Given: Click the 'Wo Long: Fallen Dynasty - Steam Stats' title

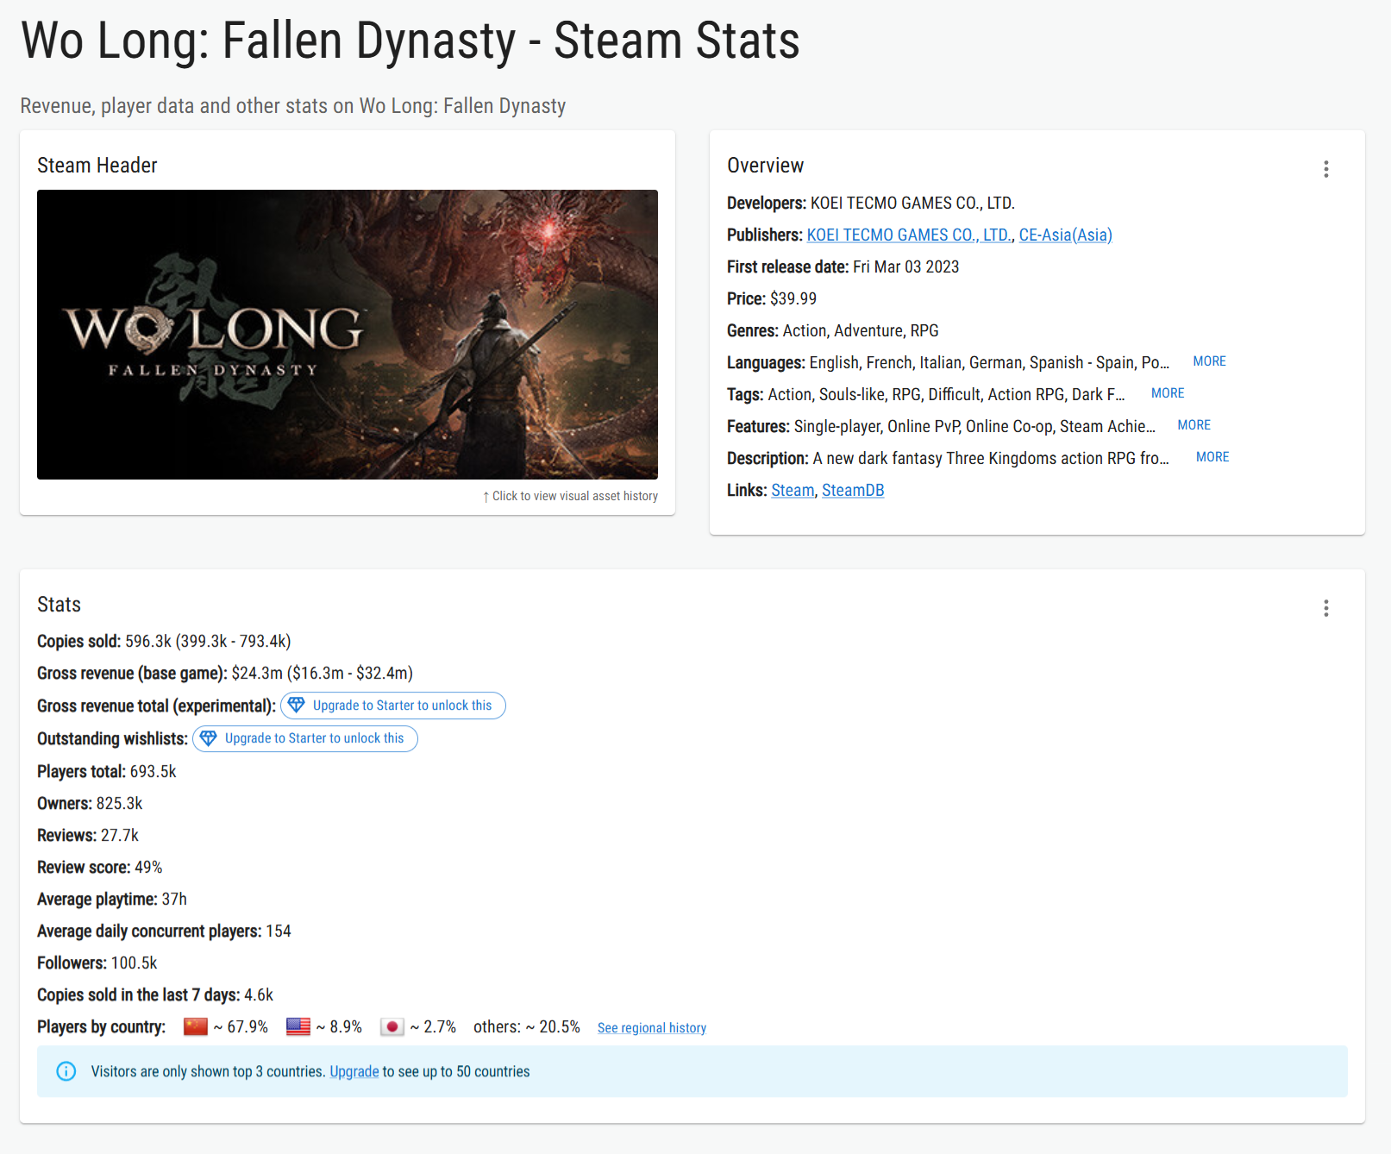Looking at the screenshot, I should [410, 41].
